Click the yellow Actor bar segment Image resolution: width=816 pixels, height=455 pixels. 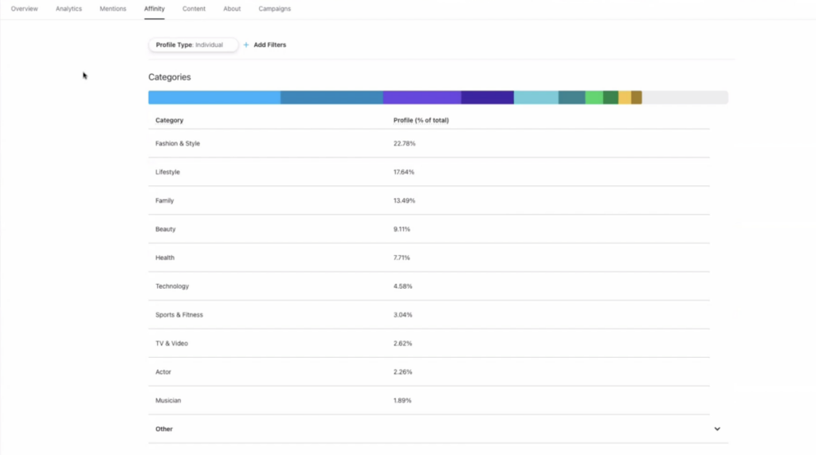coord(625,97)
